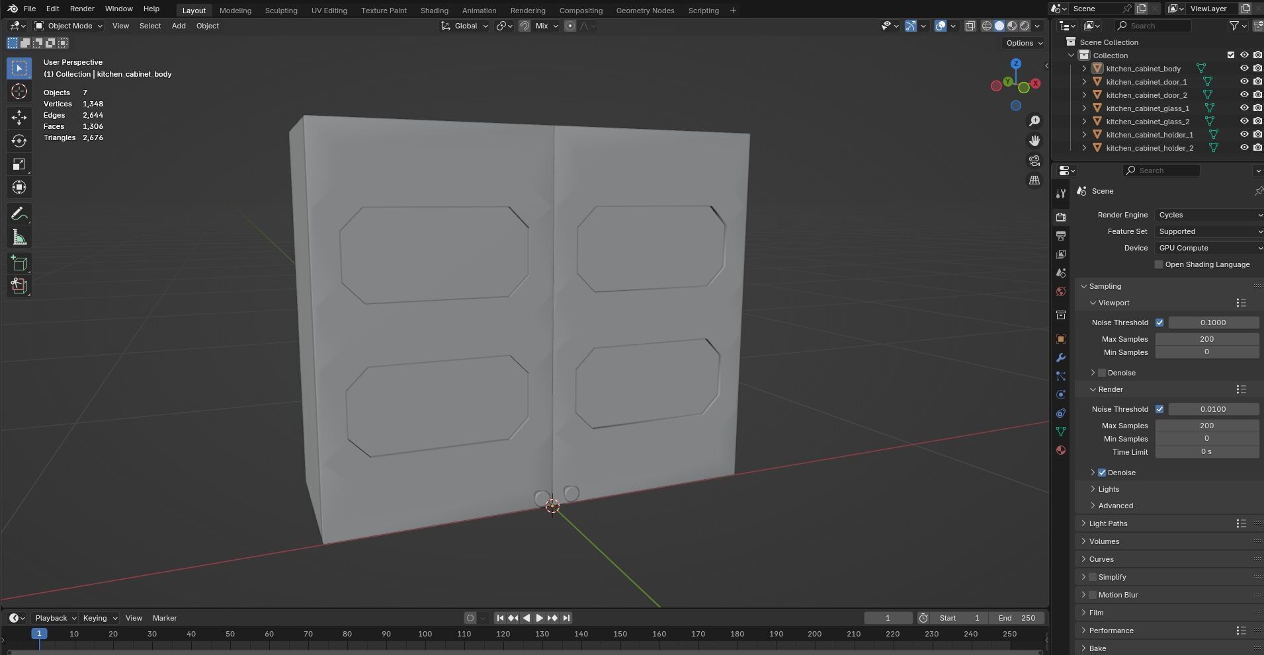
Task: Open the Playback popover
Action: point(55,618)
